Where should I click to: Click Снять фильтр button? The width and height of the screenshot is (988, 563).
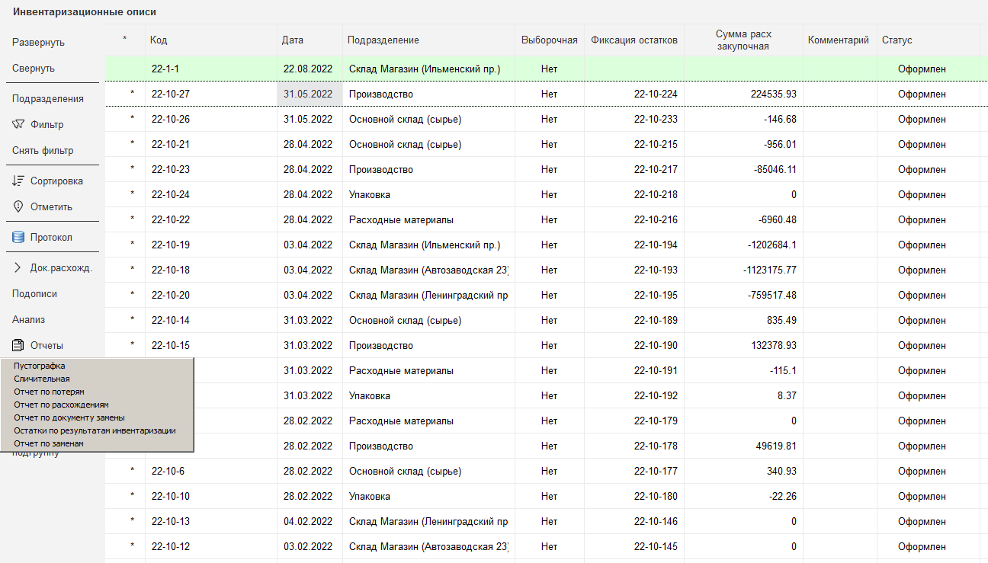pos(43,151)
